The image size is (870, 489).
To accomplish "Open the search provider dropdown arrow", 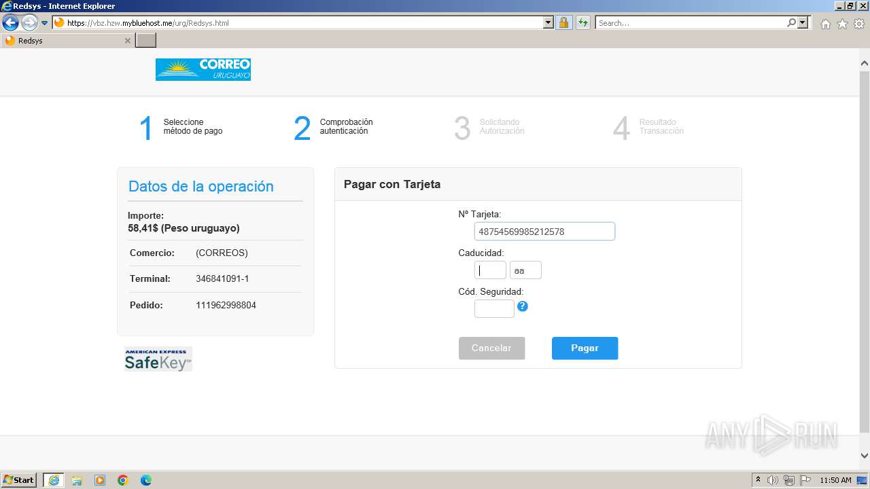I will (x=803, y=22).
